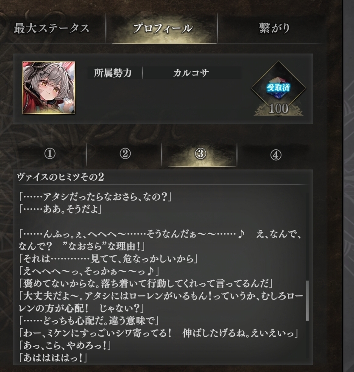354x372 pixels.
Task: Select the カルコサ faction value
Action: click(x=191, y=73)
